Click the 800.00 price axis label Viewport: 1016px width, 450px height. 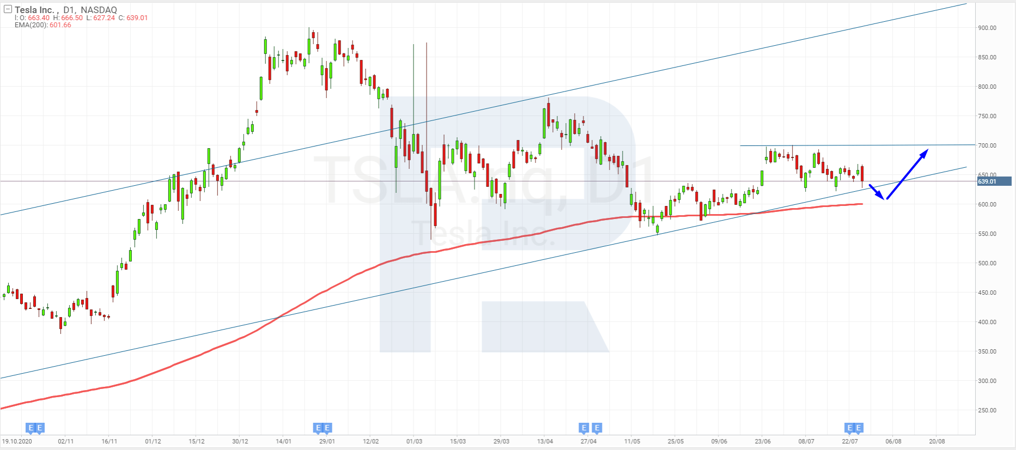coord(987,87)
